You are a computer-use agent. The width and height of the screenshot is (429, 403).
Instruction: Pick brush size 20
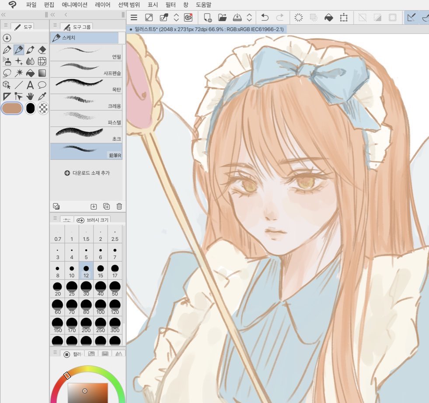57,289
